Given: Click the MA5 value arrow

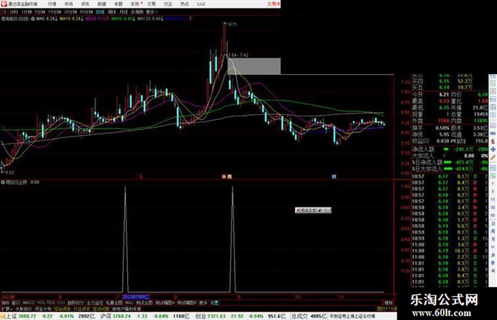Looking at the screenshot, I should (56, 19).
